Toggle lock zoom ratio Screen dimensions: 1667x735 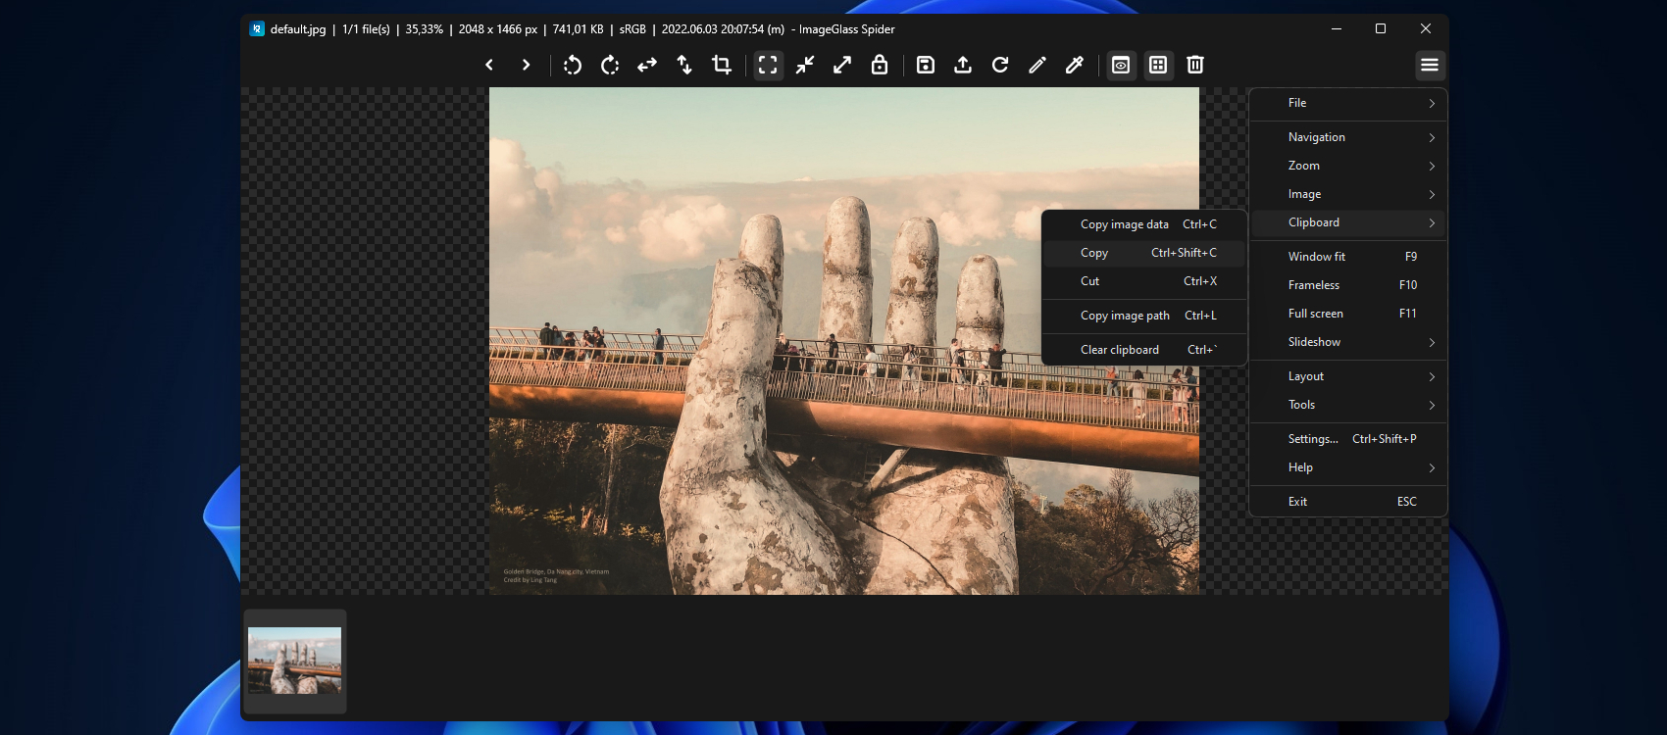pos(880,65)
